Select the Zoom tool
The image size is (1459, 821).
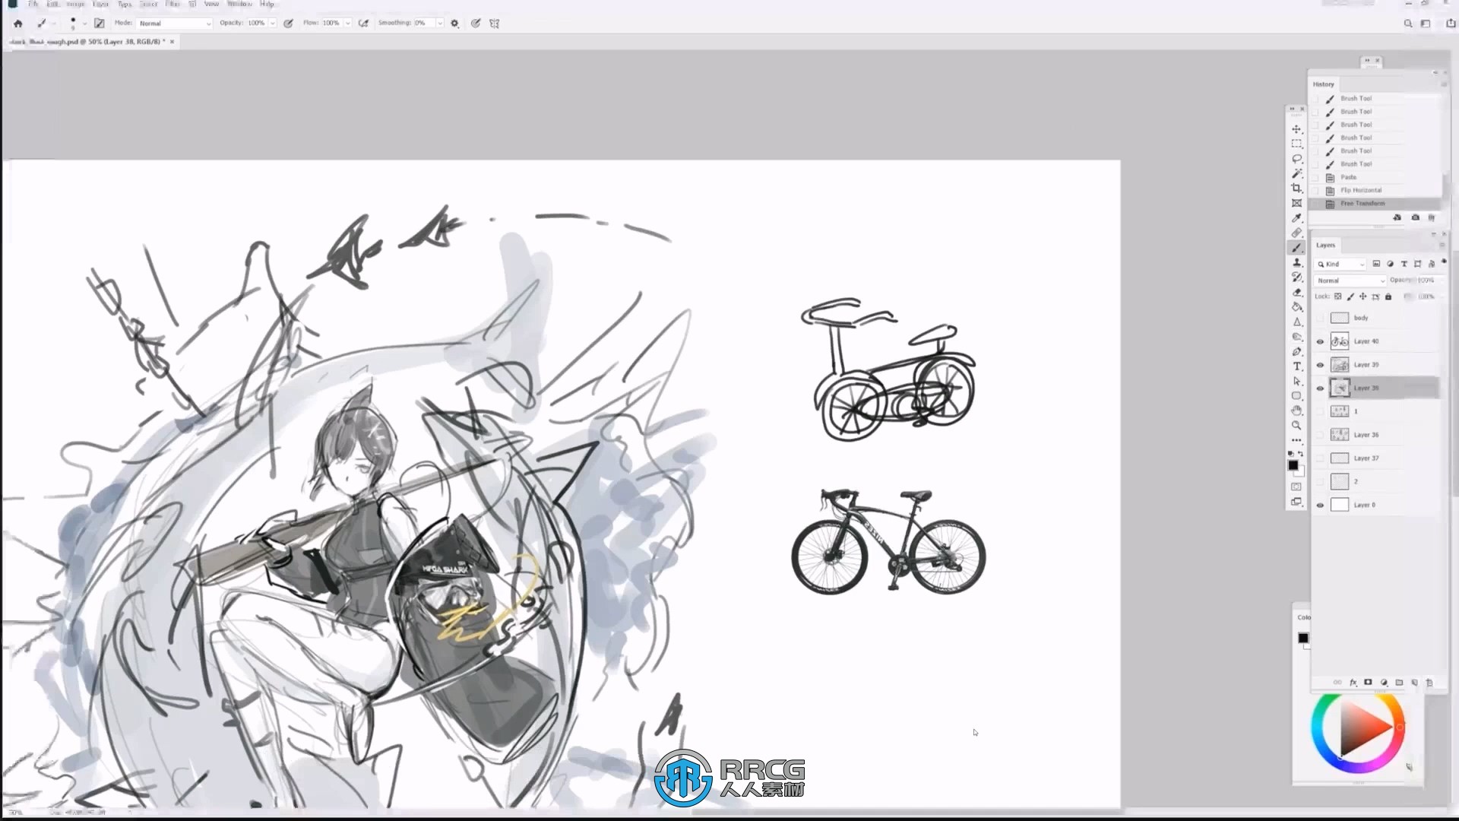pos(1296,426)
